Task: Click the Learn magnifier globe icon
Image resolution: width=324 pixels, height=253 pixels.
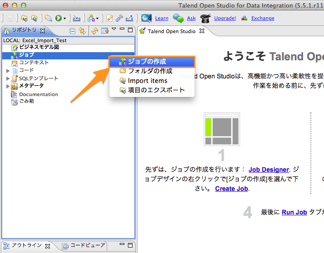Action: pos(146,18)
